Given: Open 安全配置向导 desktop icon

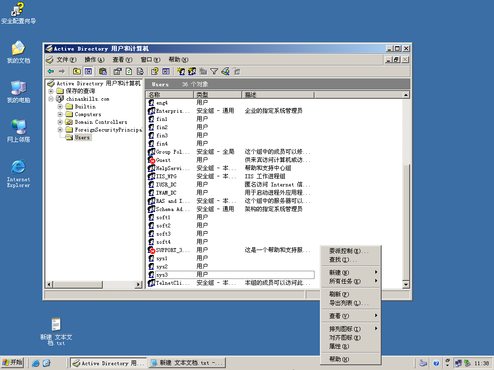Looking at the screenshot, I should click(18, 13).
